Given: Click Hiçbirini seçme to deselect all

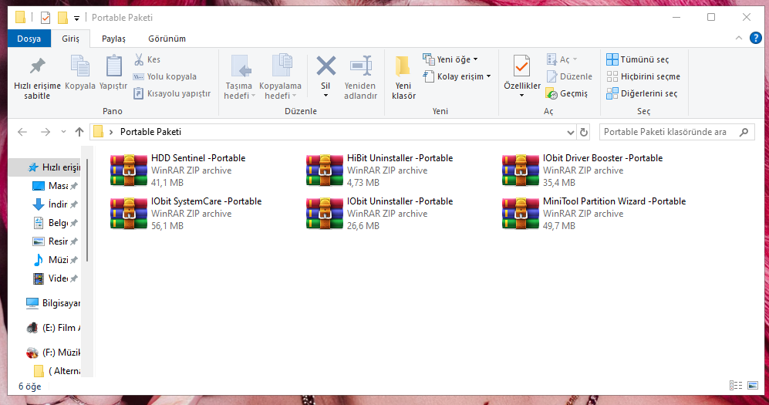Looking at the screenshot, I should pos(643,76).
